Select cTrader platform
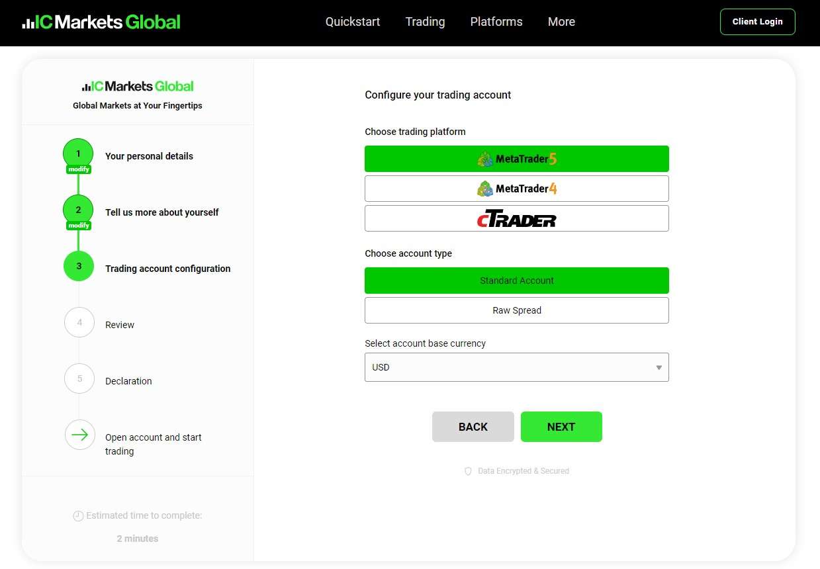Image resolution: width=820 pixels, height=569 pixels. tap(517, 218)
